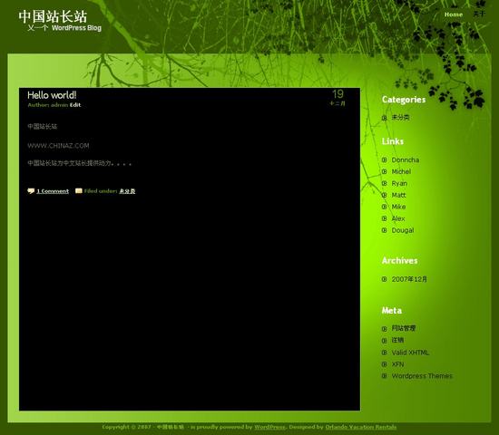Open the Alex link

click(x=398, y=218)
